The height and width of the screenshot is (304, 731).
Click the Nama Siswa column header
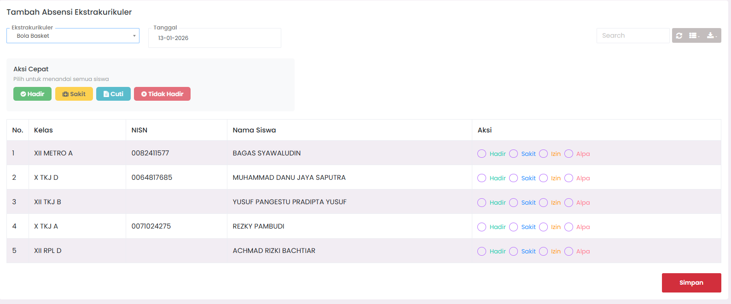pos(254,130)
